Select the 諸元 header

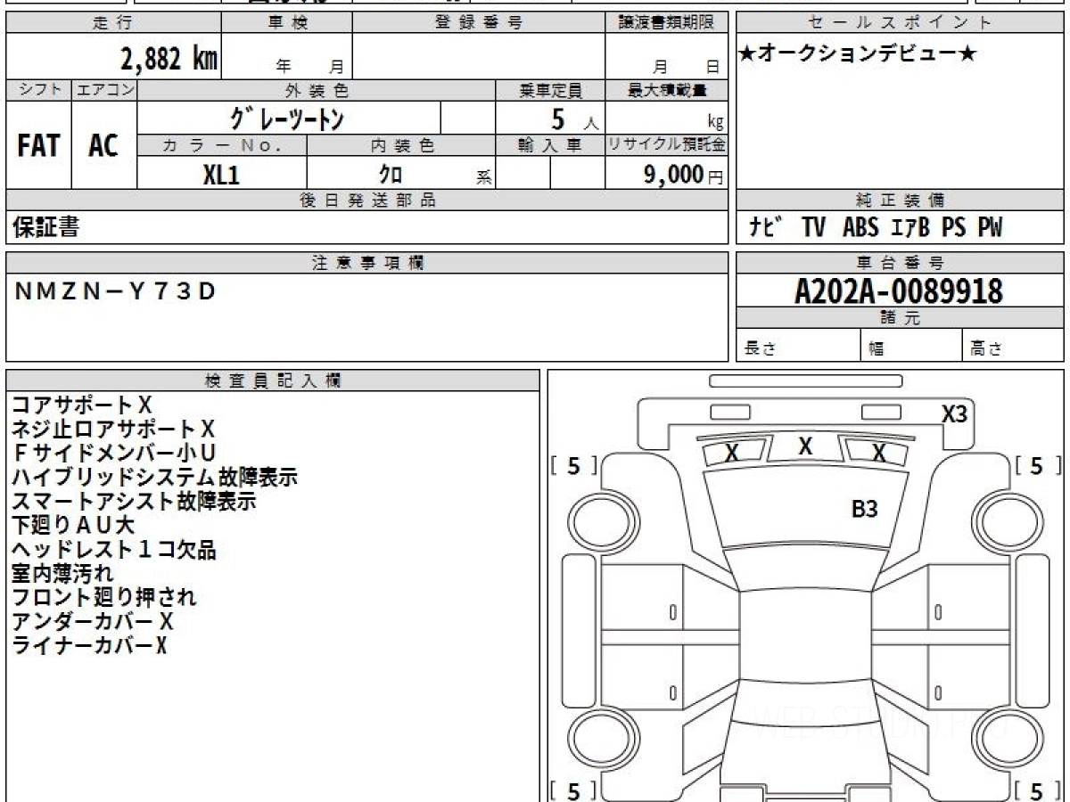click(901, 318)
